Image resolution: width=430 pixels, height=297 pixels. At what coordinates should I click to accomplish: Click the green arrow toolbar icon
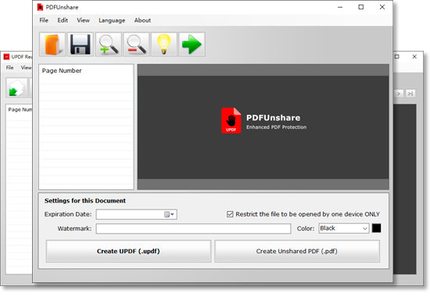(x=192, y=44)
